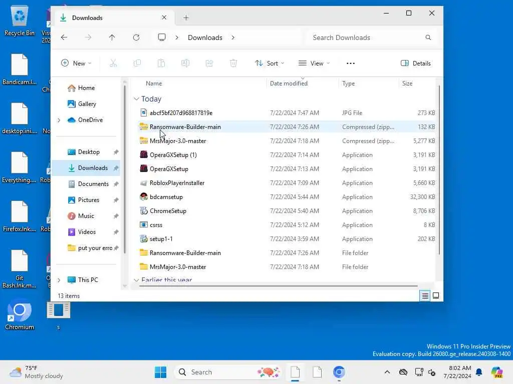Toggle the Details pane

pyautogui.click(x=415, y=63)
